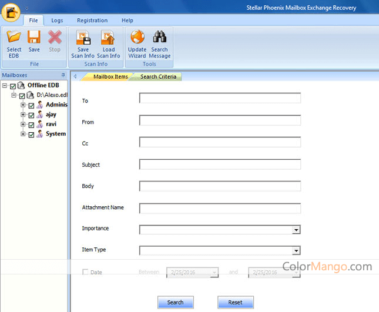Open the round application menu button

(11, 12)
